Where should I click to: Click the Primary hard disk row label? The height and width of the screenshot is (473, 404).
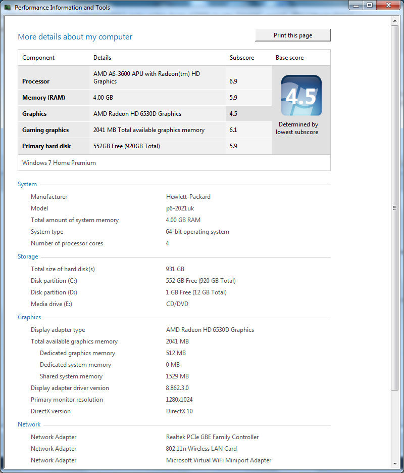[46, 146]
